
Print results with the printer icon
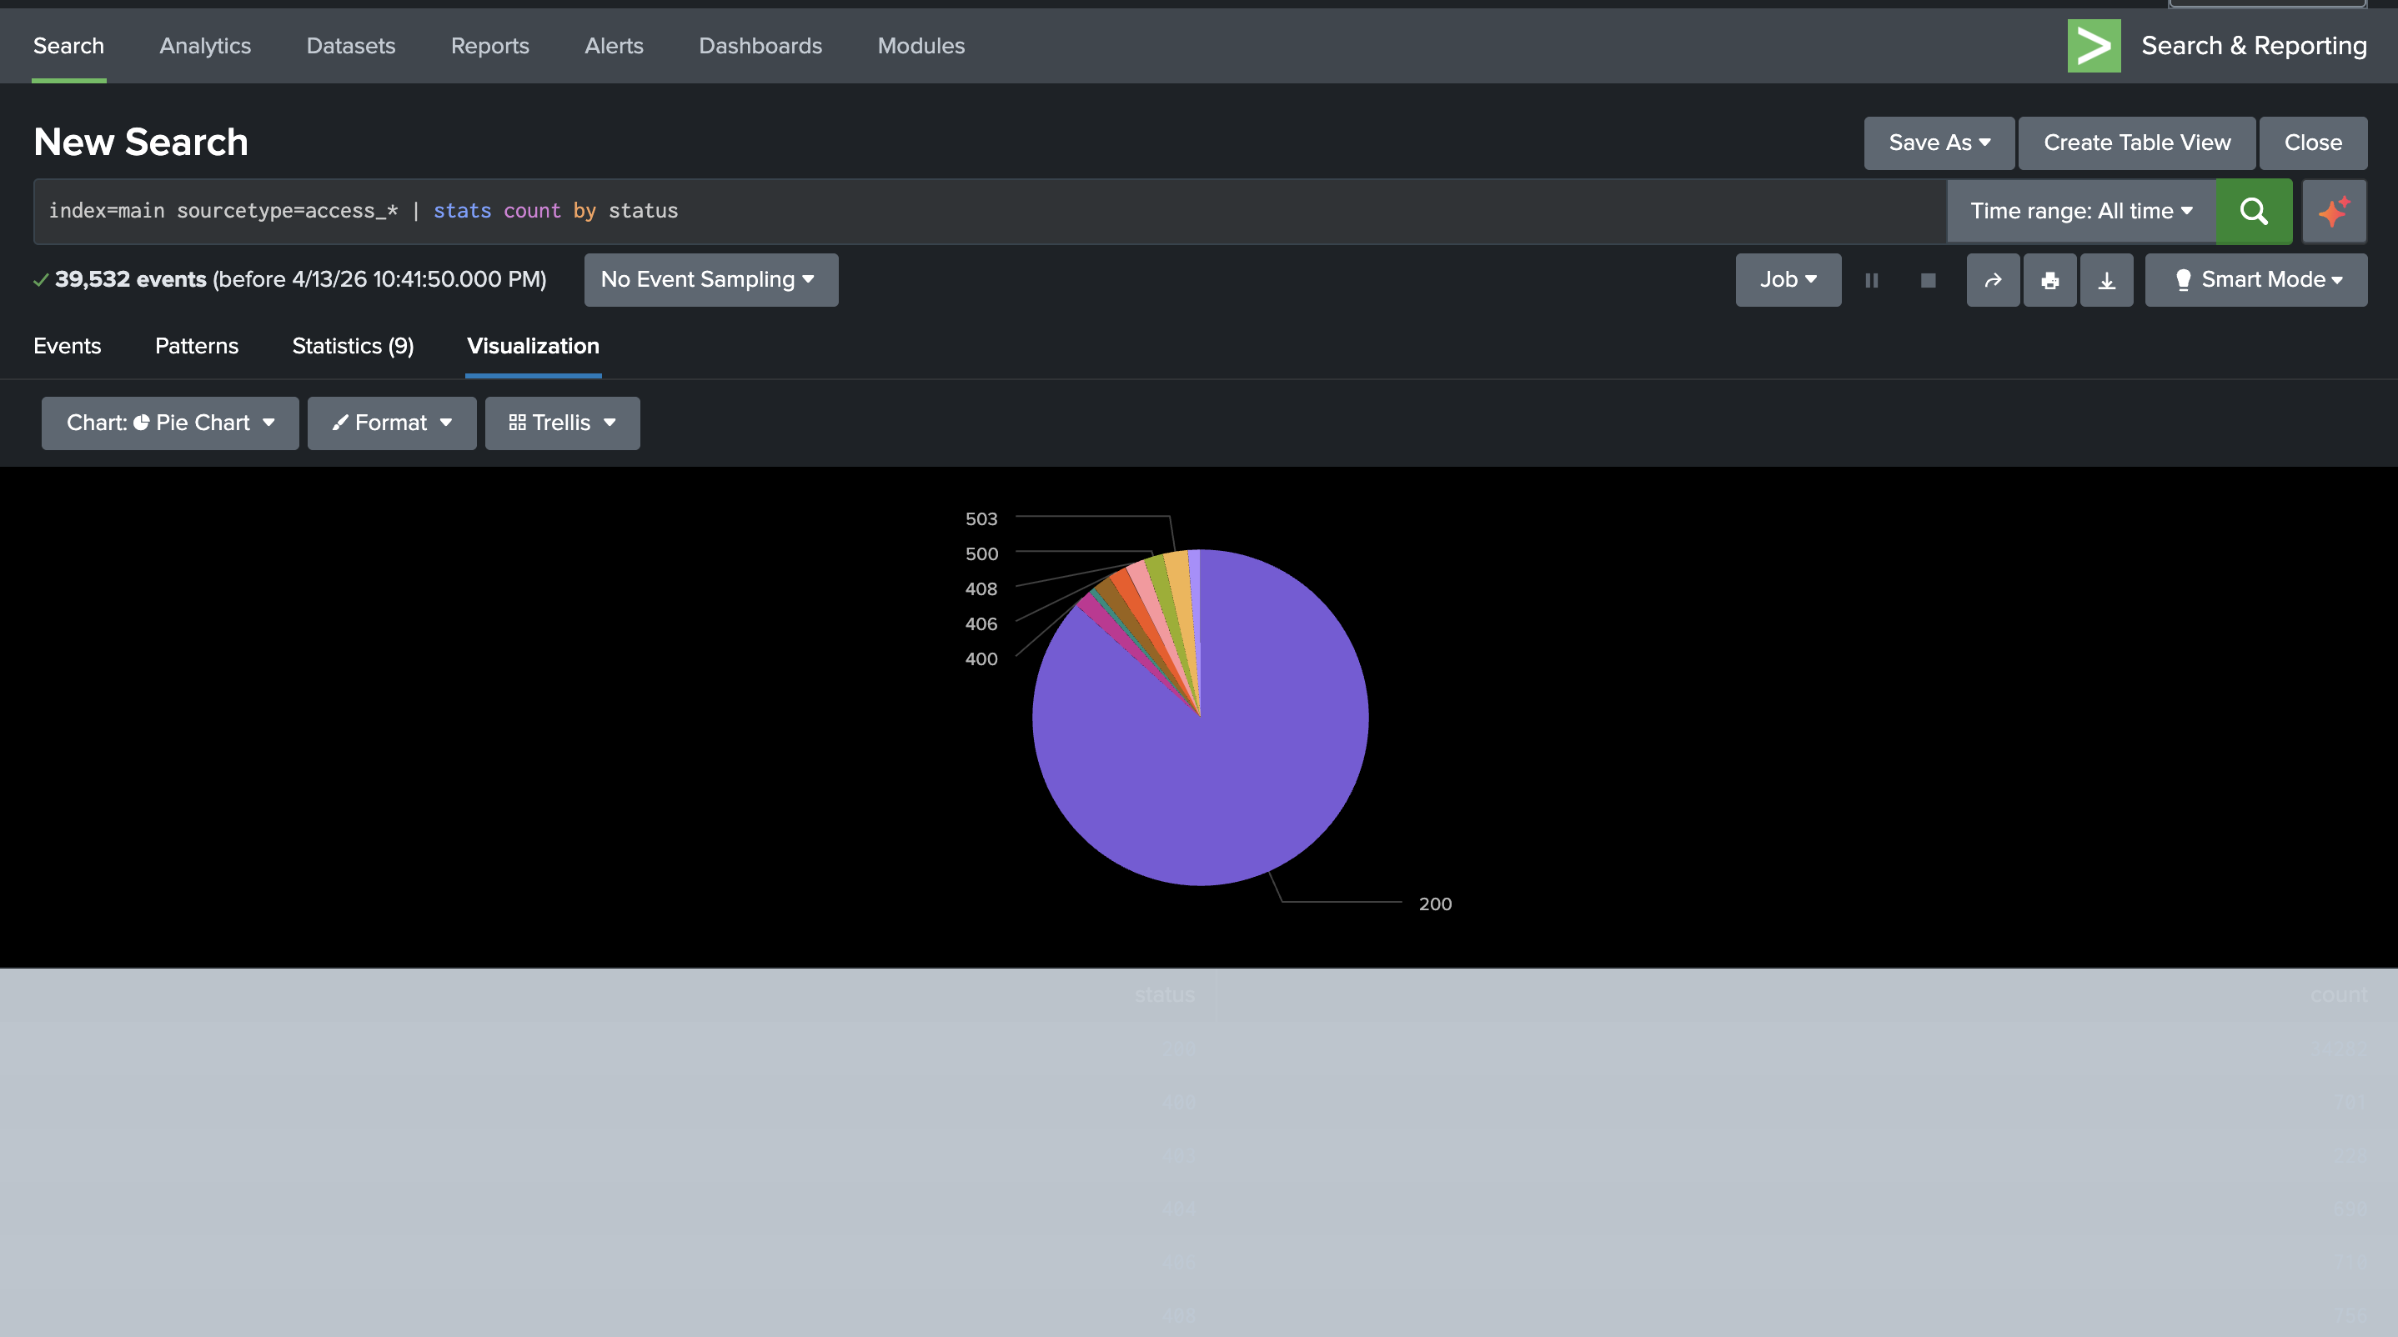pyautogui.click(x=2049, y=280)
